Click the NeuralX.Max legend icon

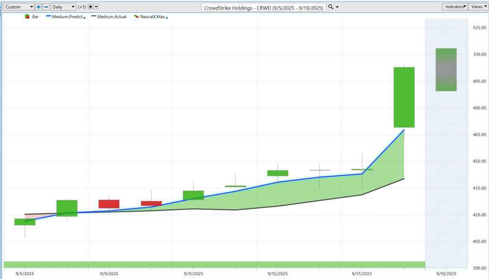pyautogui.click(x=136, y=17)
